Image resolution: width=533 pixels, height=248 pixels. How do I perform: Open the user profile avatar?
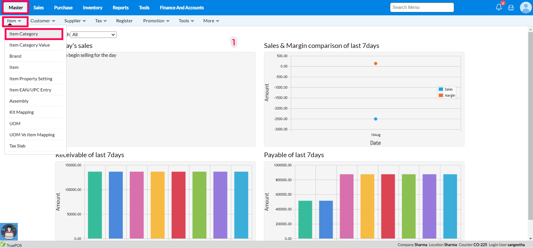click(x=525, y=8)
